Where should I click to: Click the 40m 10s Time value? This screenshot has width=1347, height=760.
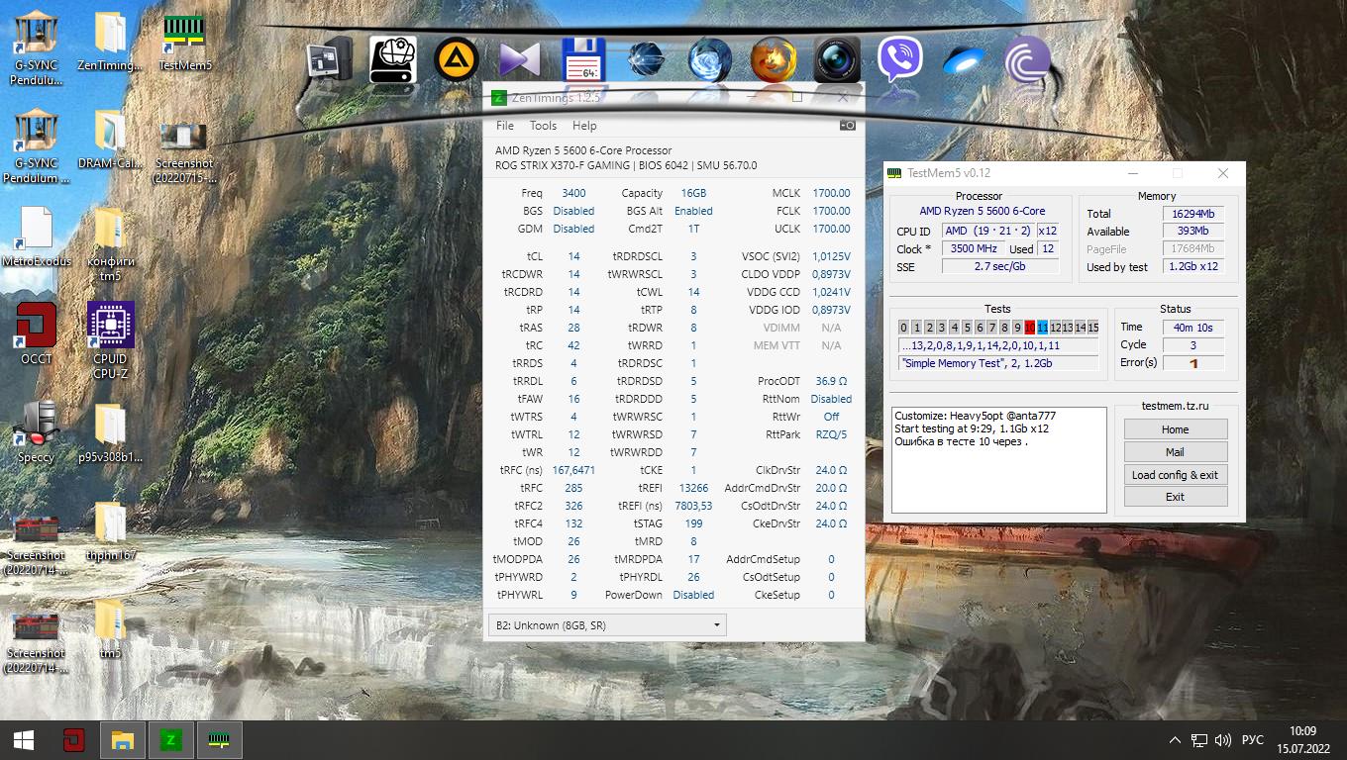point(1192,328)
